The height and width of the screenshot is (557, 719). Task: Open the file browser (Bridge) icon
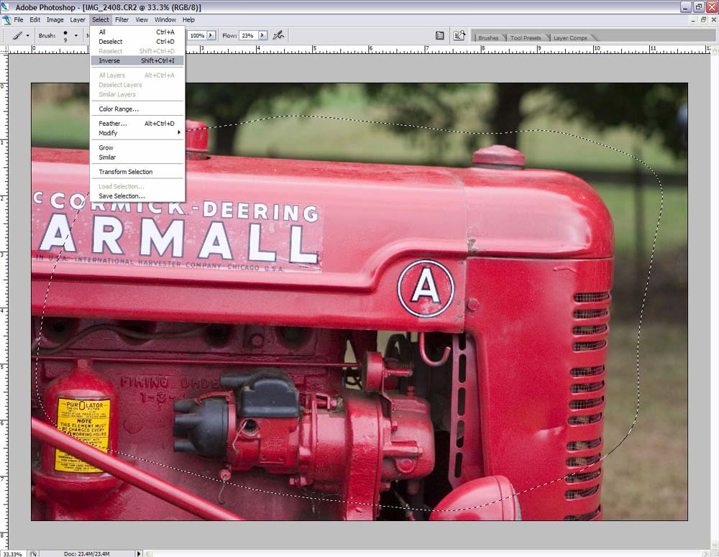[459, 35]
